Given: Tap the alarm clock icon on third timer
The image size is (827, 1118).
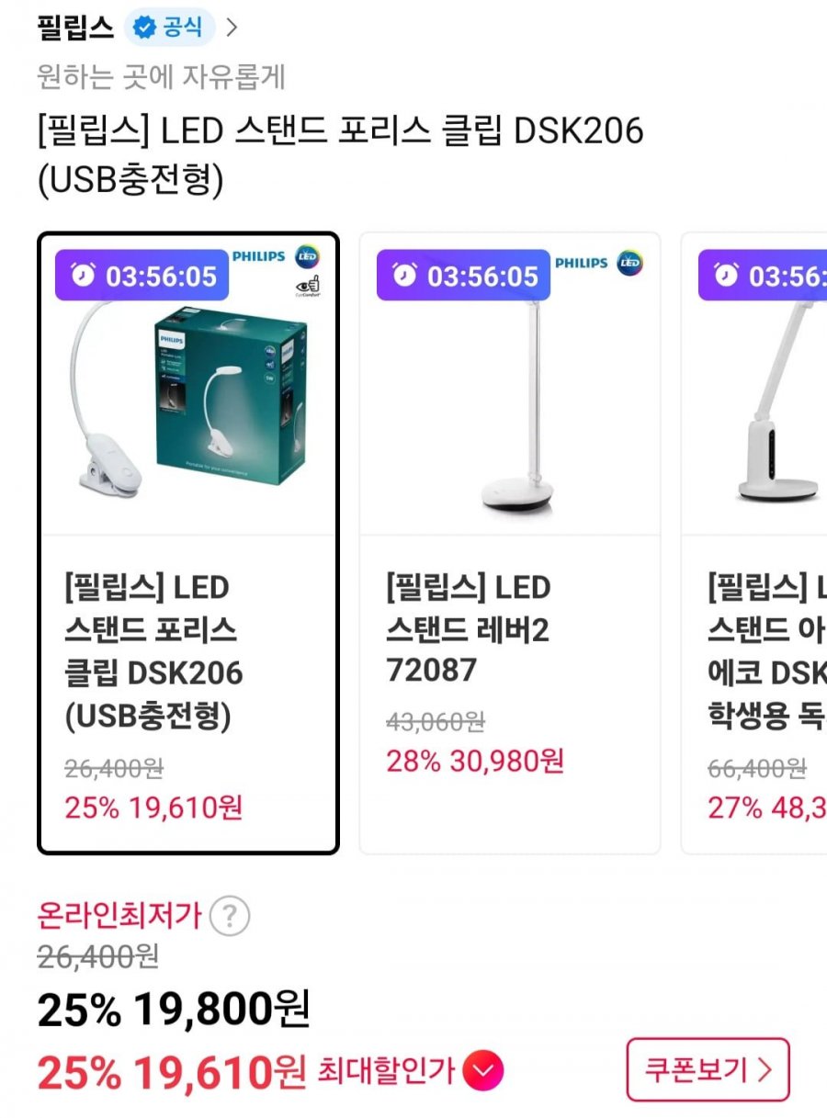Looking at the screenshot, I should [726, 275].
